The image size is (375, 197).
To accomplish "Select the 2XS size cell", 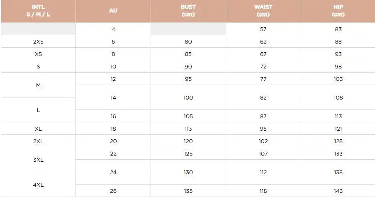I will click(38, 41).
